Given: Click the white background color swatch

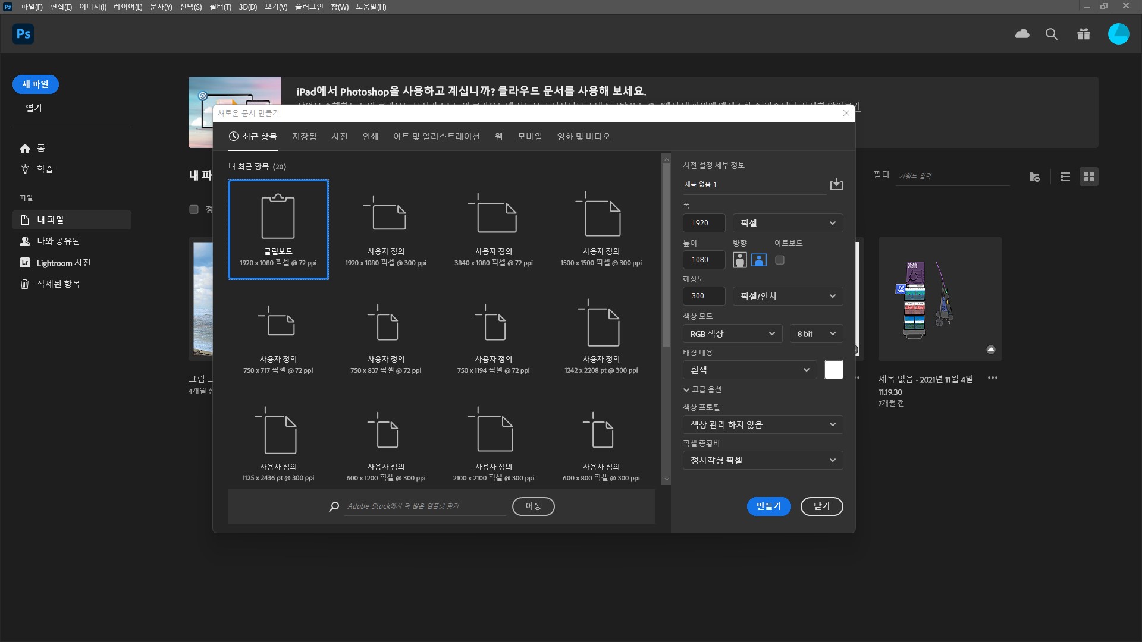Looking at the screenshot, I should (x=833, y=370).
